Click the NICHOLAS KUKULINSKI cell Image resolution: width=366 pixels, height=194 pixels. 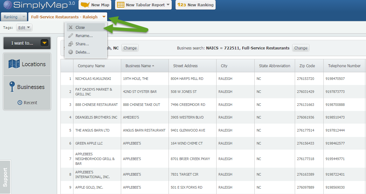coord(97,79)
